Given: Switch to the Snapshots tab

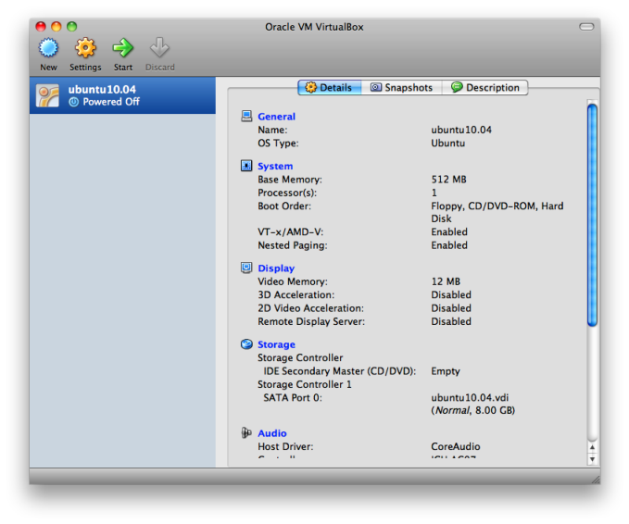Looking at the screenshot, I should point(401,87).
